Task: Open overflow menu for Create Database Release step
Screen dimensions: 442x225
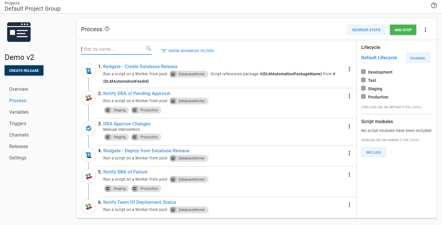Action: pyautogui.click(x=349, y=69)
